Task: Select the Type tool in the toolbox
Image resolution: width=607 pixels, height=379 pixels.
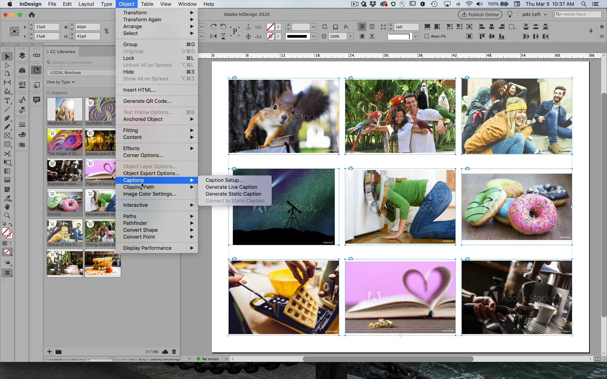Action: coord(7,101)
